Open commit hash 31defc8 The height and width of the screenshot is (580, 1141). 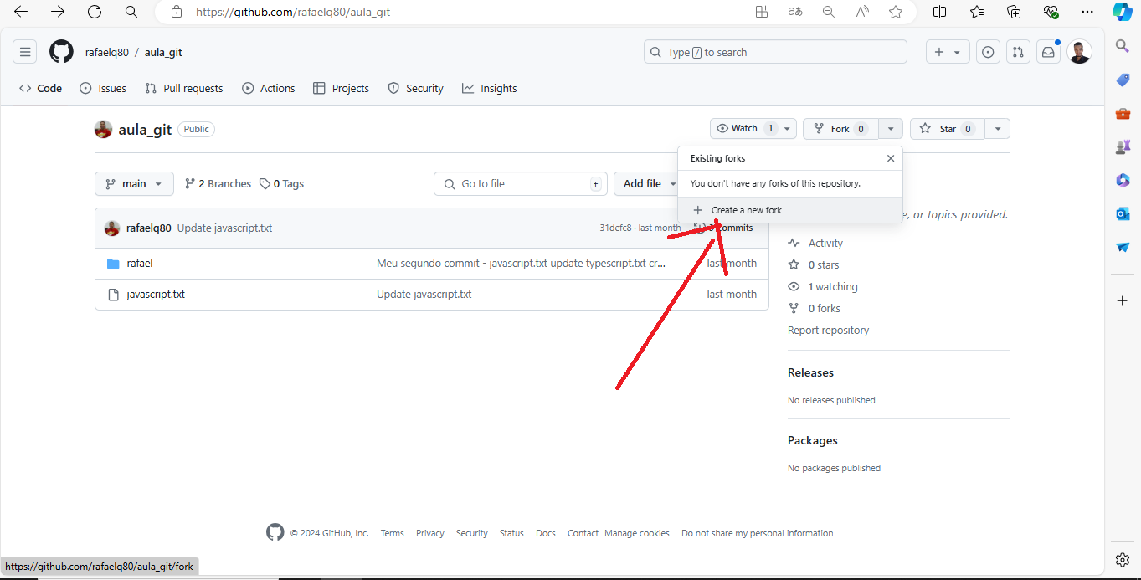click(615, 228)
